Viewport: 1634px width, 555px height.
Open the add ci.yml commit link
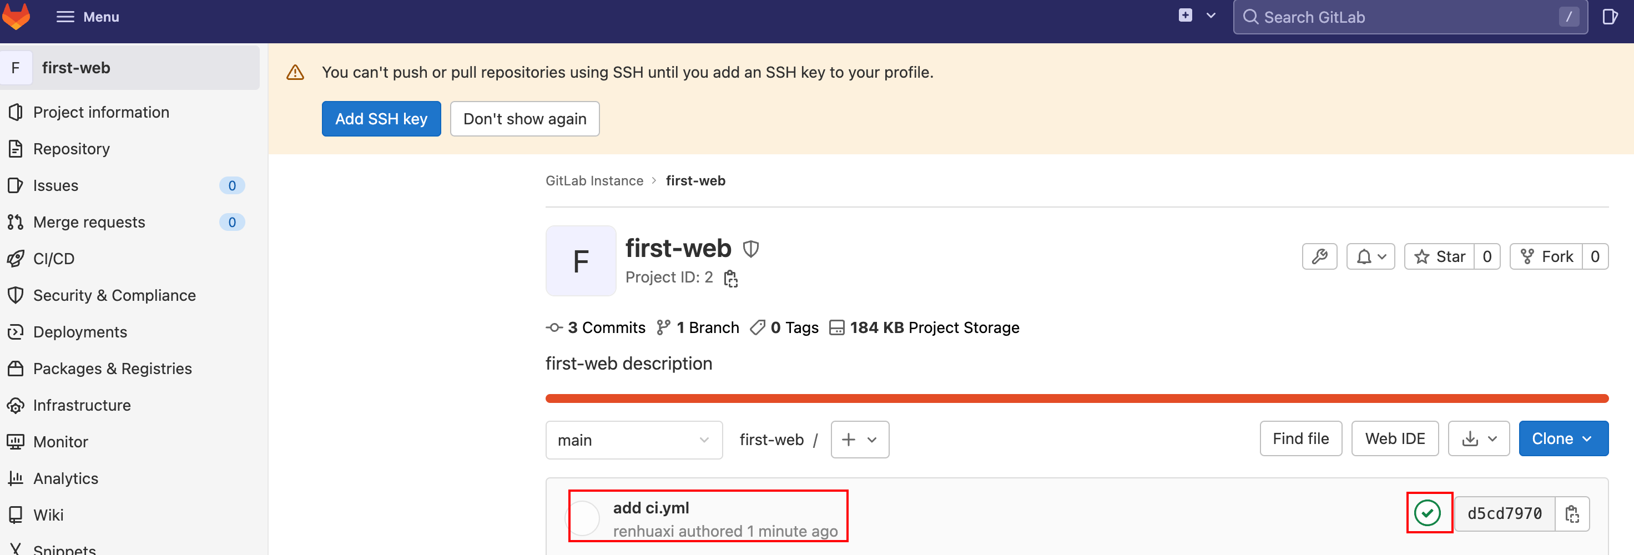(651, 508)
